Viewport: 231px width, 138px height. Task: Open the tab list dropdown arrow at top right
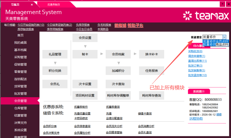(222, 4)
